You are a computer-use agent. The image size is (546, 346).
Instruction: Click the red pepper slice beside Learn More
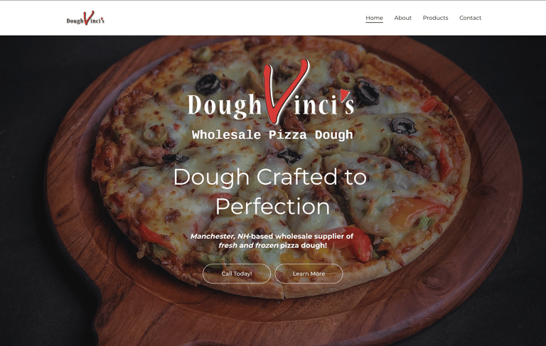[x=358, y=244]
